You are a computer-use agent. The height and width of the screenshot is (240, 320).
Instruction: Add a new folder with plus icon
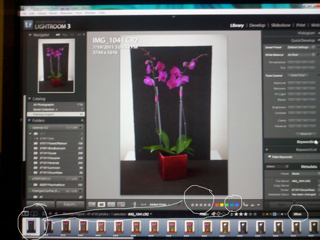(x=82, y=120)
